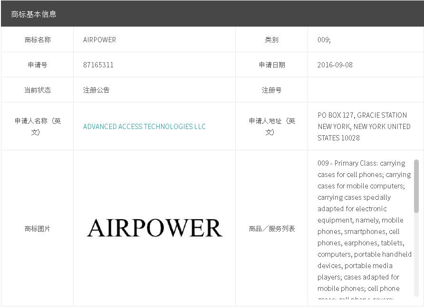Click the 商标名称 label cell
424x307 pixels.
[38, 40]
